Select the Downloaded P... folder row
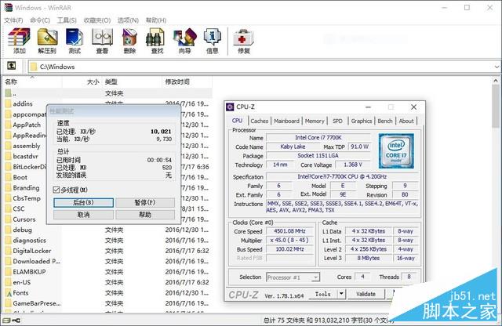The width and height of the screenshot is (502, 326). tap(107, 262)
